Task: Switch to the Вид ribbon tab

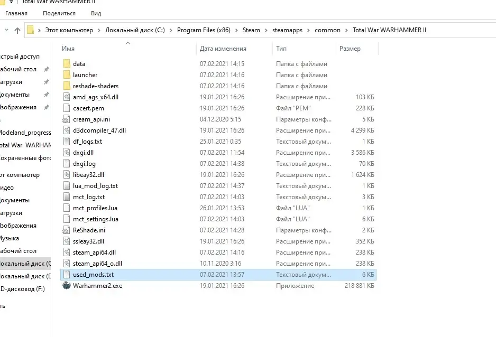Action: click(x=96, y=13)
